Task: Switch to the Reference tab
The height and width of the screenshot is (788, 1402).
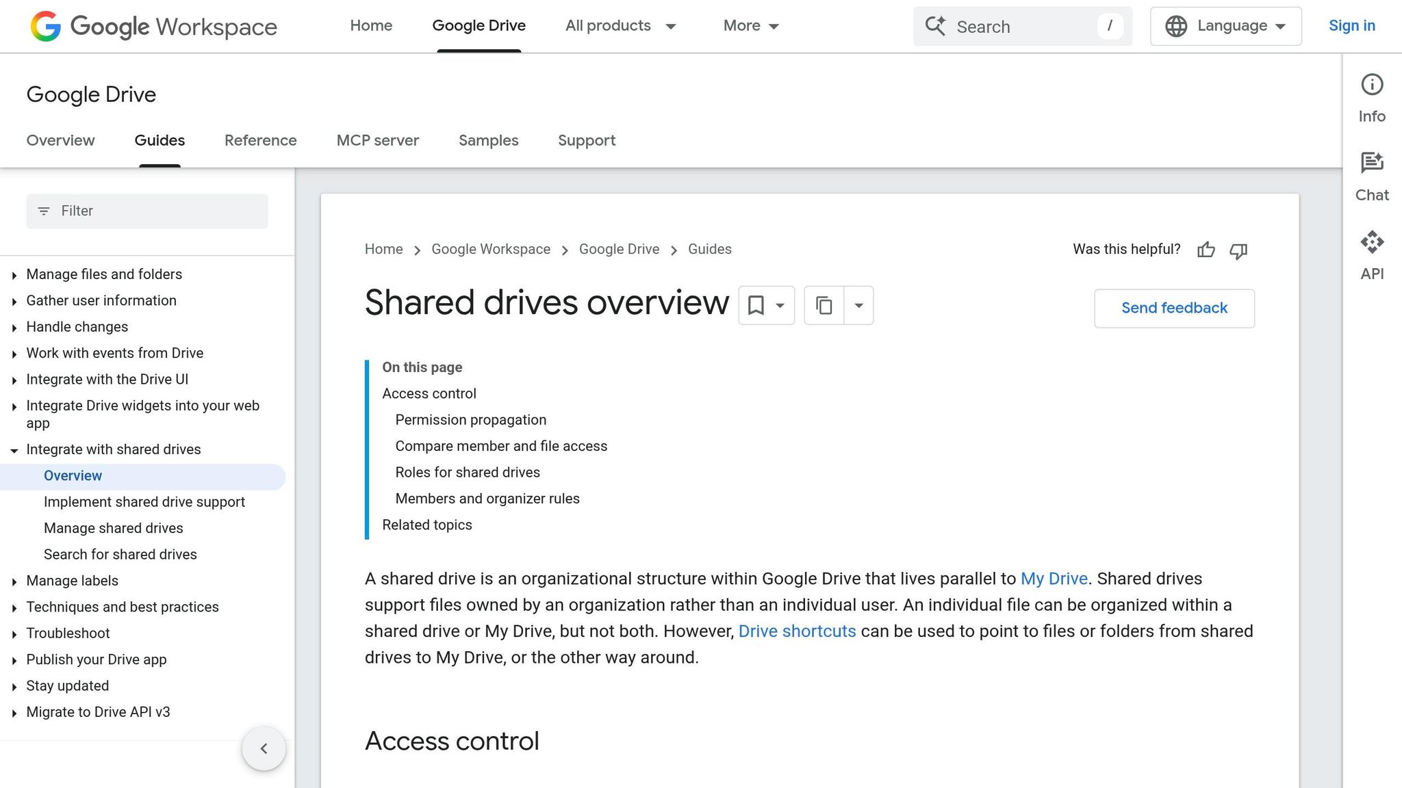Action: coord(260,140)
